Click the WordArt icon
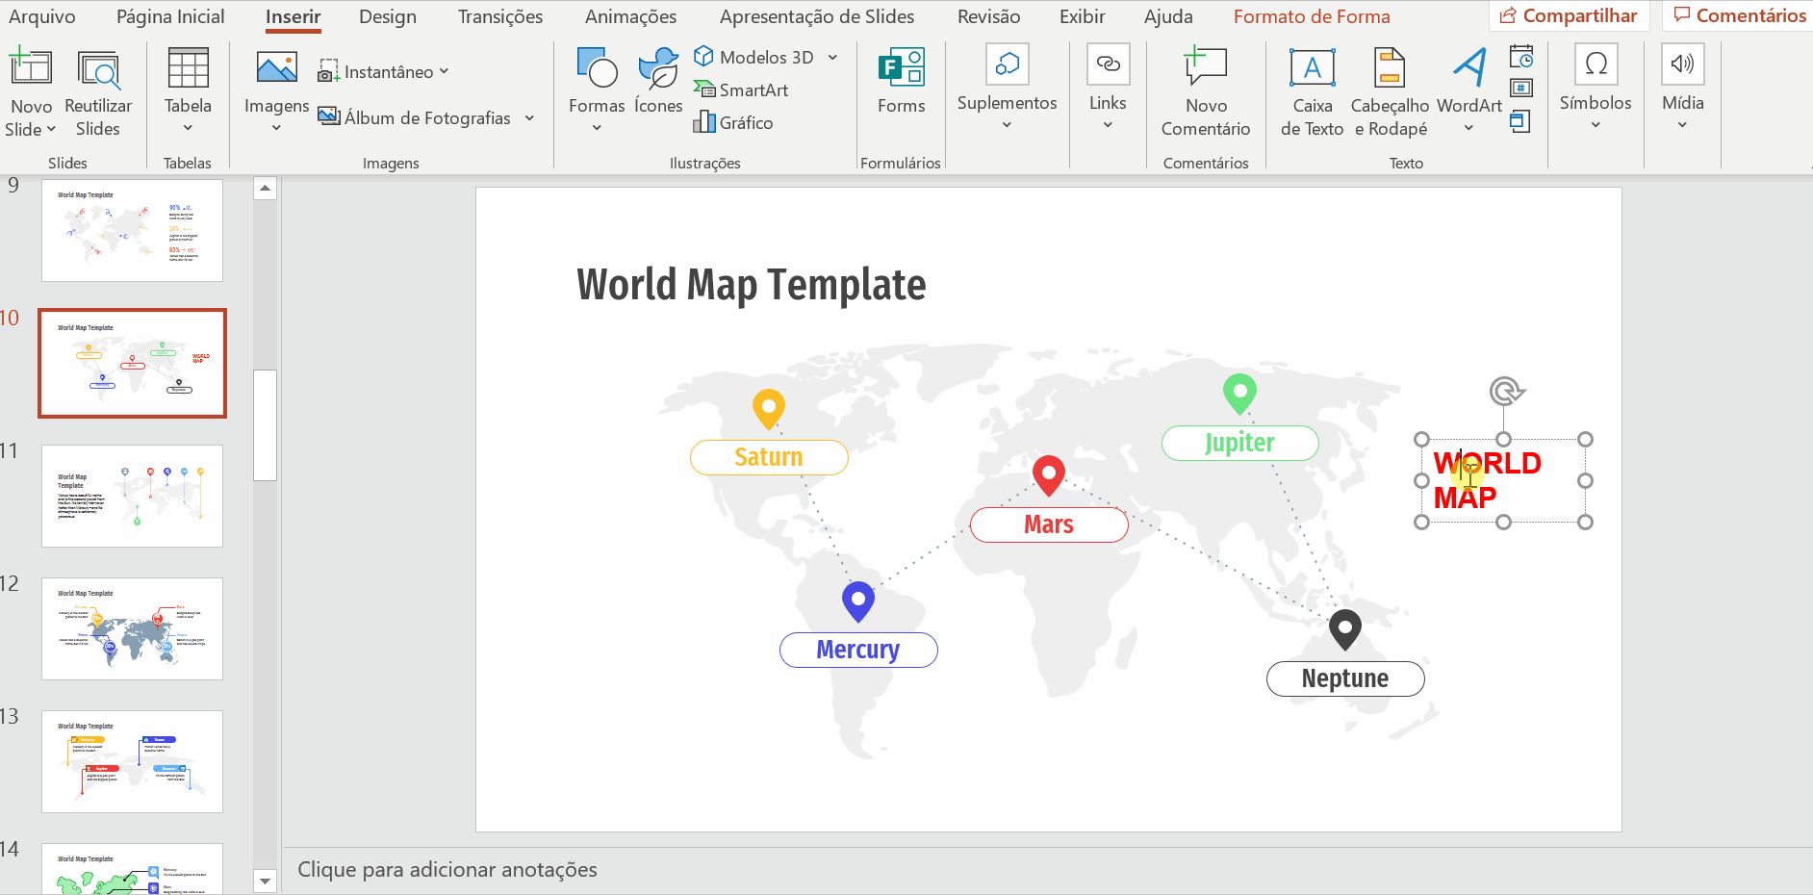The width and height of the screenshot is (1813, 895). [1469, 68]
